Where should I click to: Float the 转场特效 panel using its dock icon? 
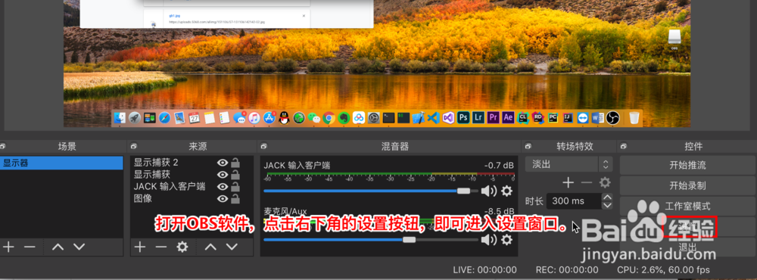528,146
